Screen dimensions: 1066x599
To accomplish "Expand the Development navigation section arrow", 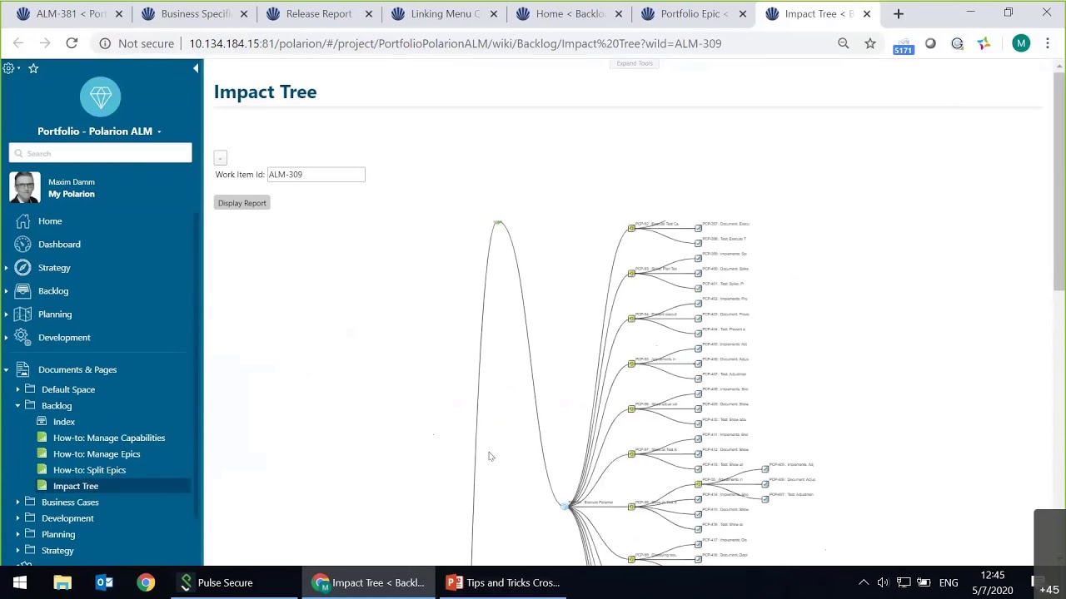I will point(6,338).
